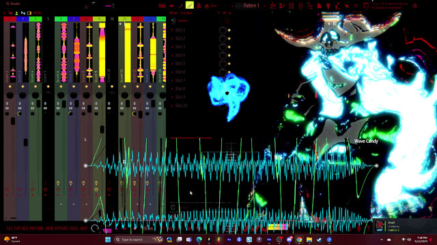Screen dimensions: 437x245
Task: Click the stamp tool icon in toolbar
Action: click(x=199, y=5)
